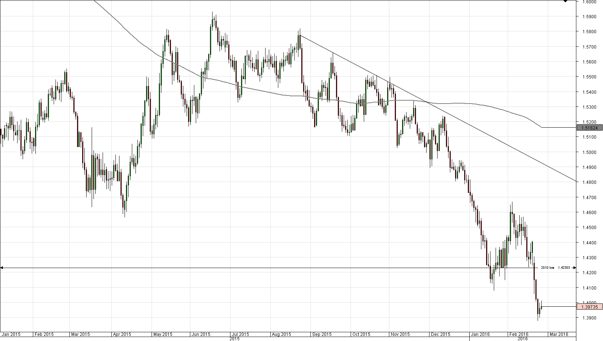Click the 1.39735 current price tag
Viewport: 603px width, 341px height.
click(589, 307)
